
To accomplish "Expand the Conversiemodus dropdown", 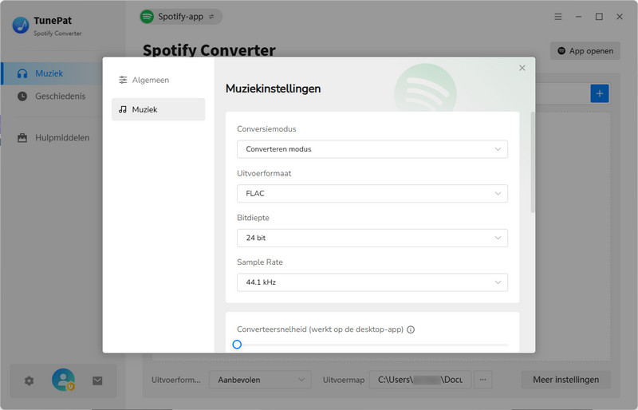I will coord(372,149).
